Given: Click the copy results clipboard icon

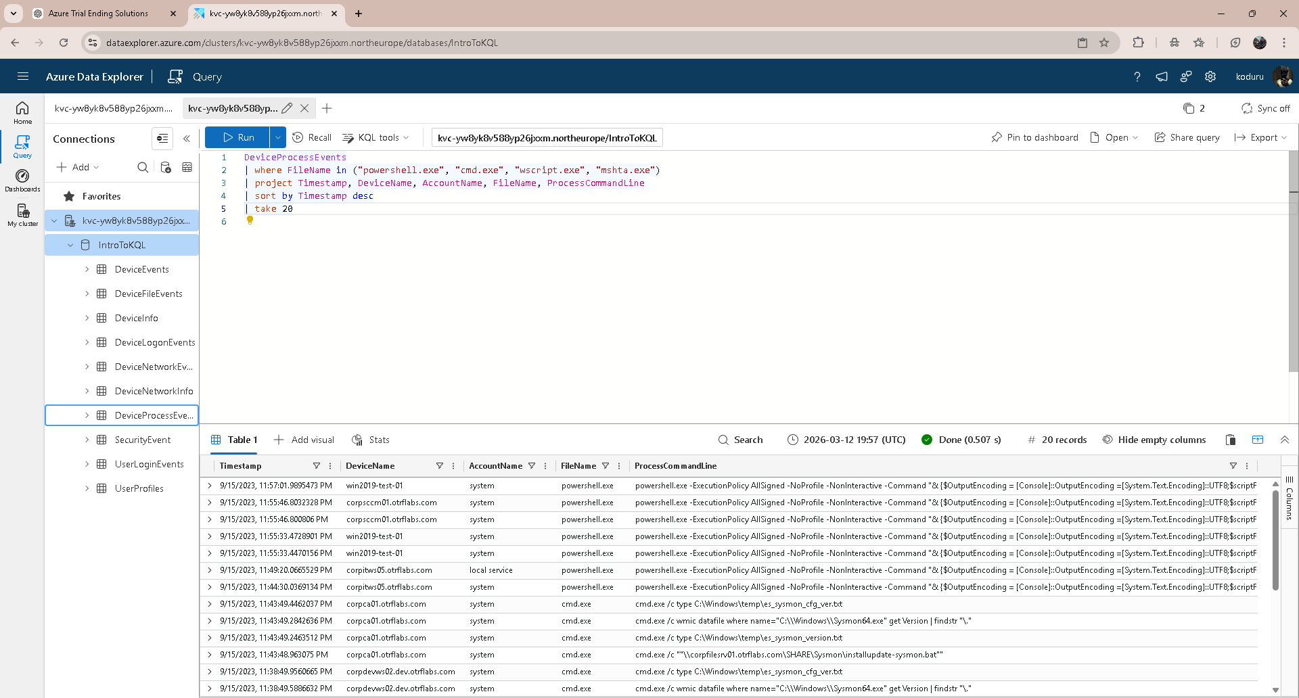Looking at the screenshot, I should pyautogui.click(x=1231, y=440).
